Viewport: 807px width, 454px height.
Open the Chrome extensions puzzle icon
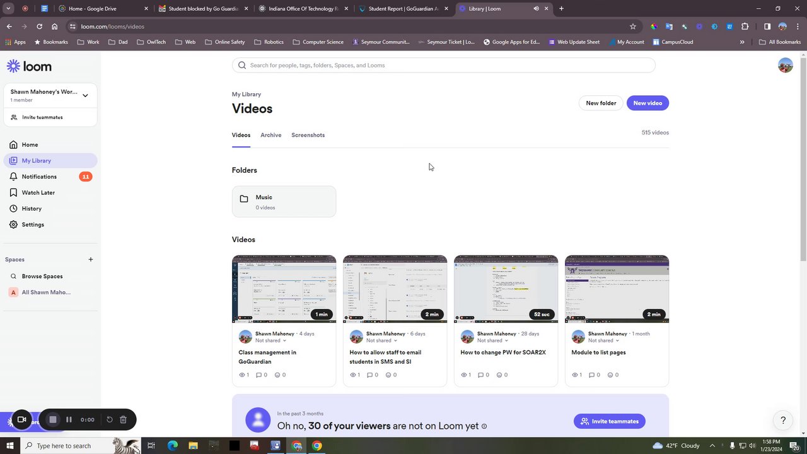[745, 26]
